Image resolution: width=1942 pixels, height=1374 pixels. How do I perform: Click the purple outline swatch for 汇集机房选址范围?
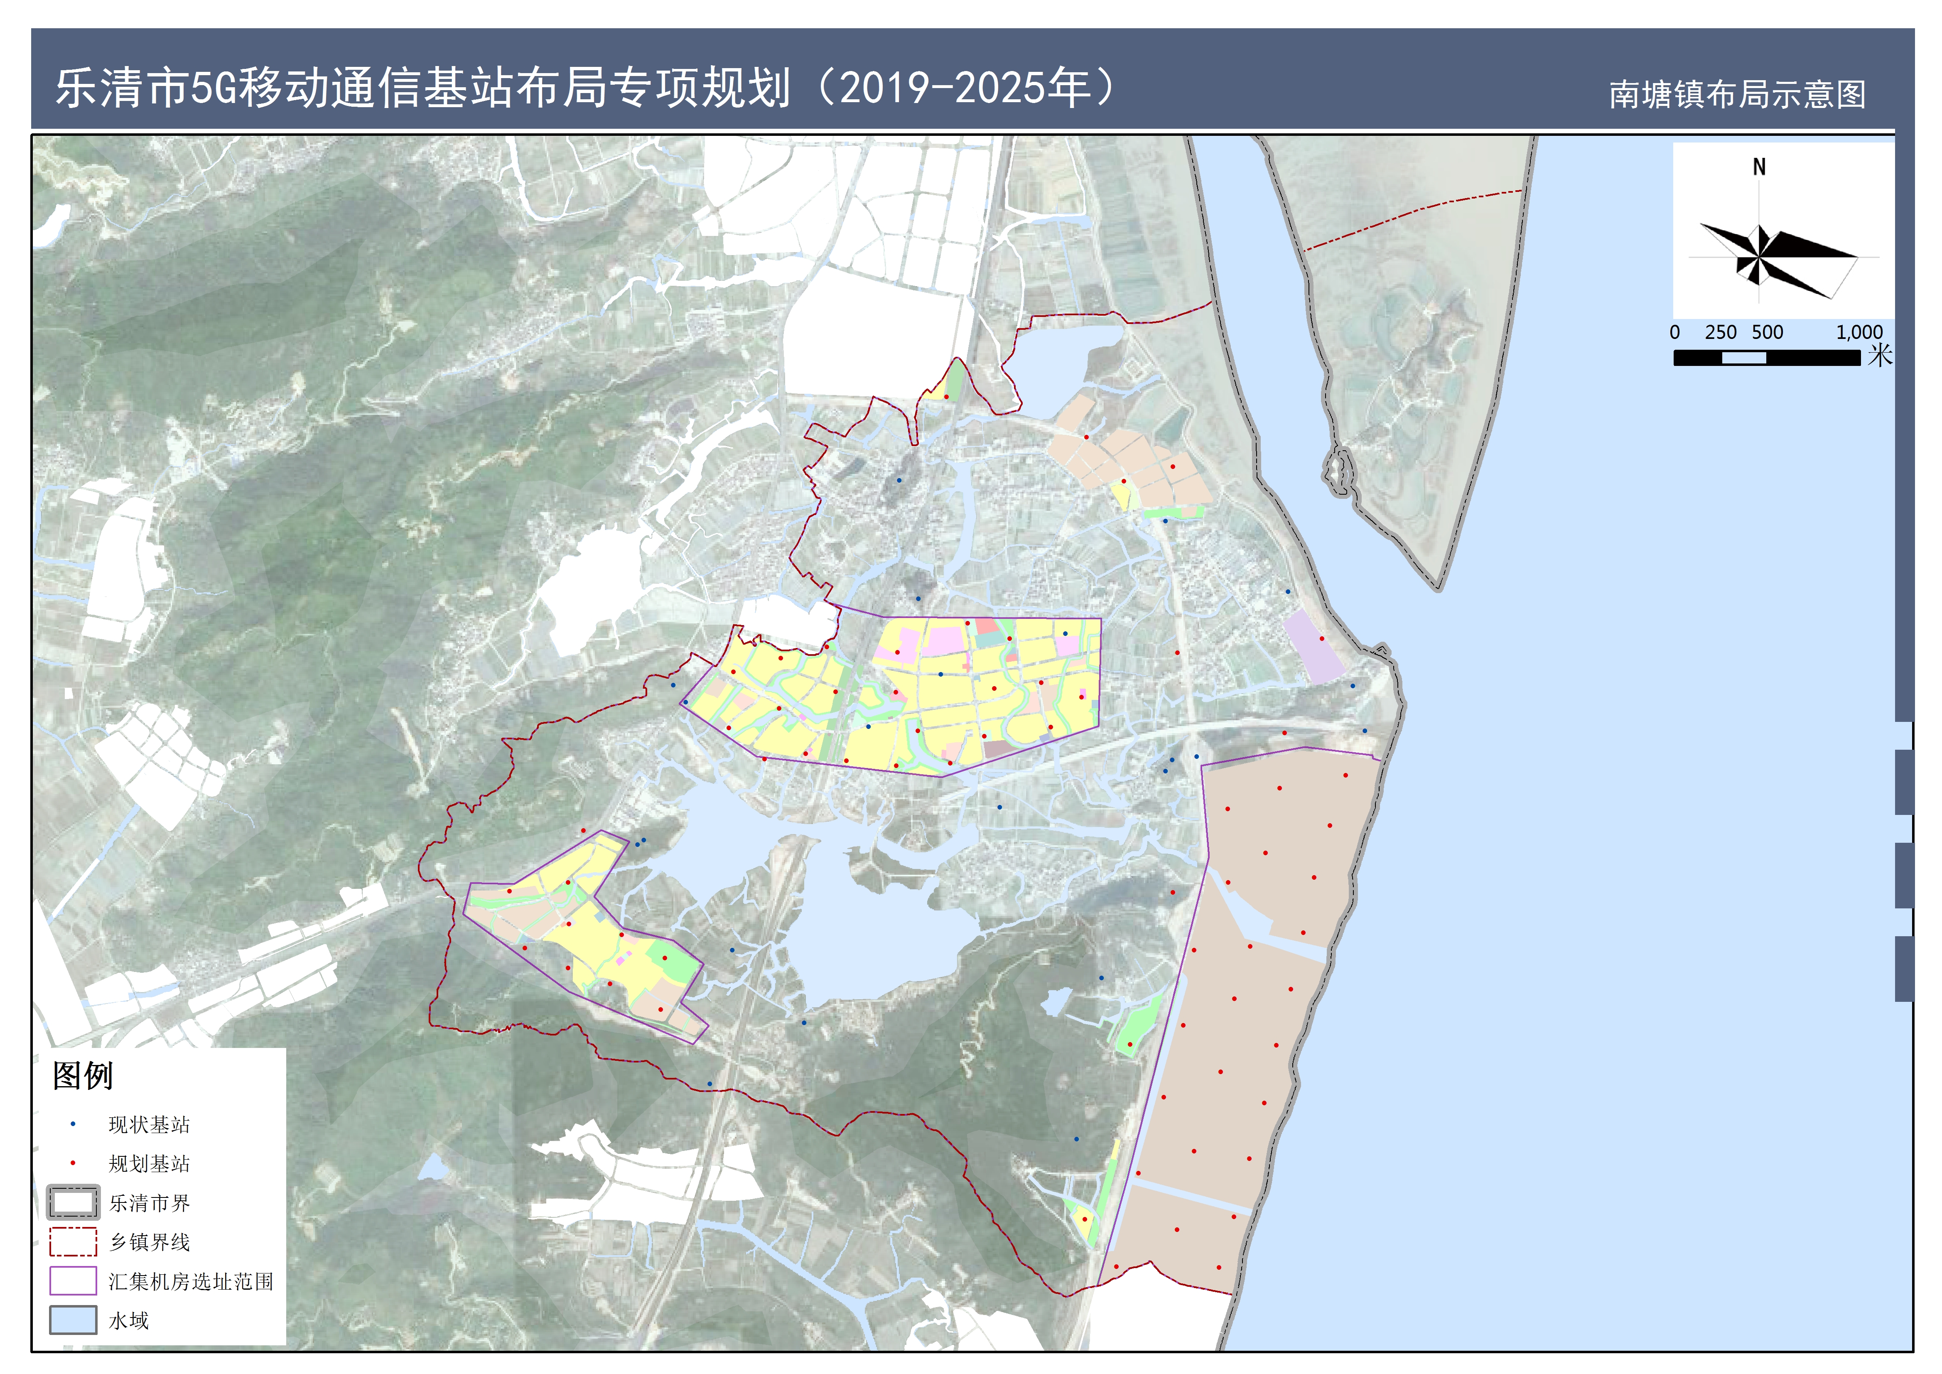click(73, 1281)
